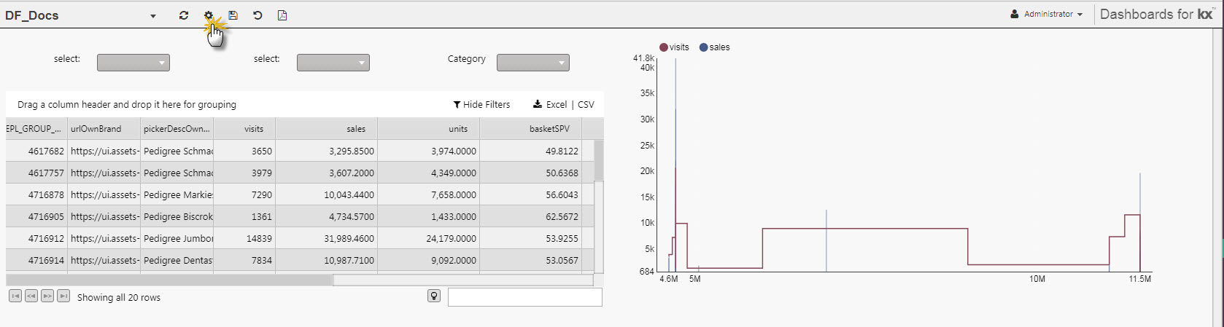Click the undo/revert arrow icon

(257, 15)
